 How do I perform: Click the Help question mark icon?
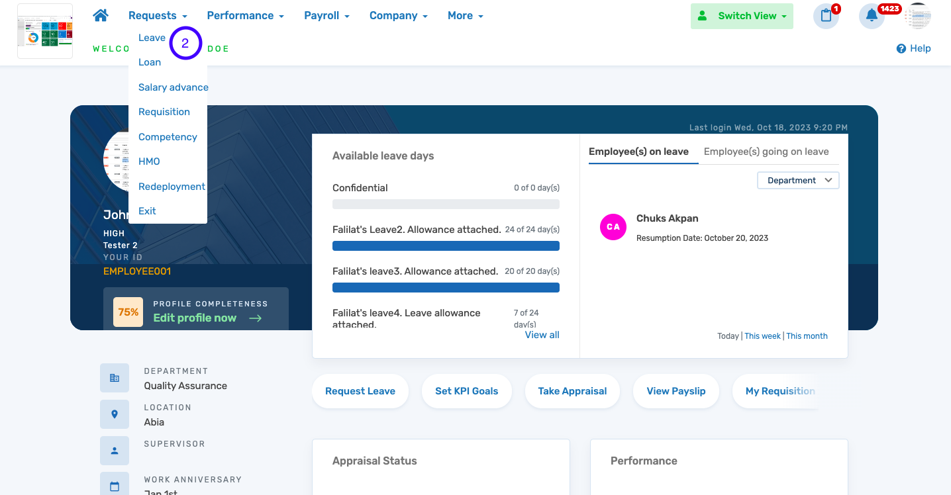pos(901,48)
